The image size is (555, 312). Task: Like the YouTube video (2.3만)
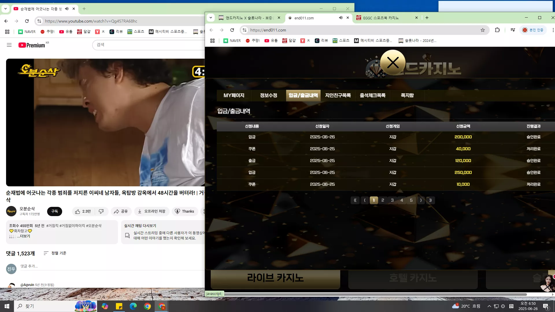83,211
